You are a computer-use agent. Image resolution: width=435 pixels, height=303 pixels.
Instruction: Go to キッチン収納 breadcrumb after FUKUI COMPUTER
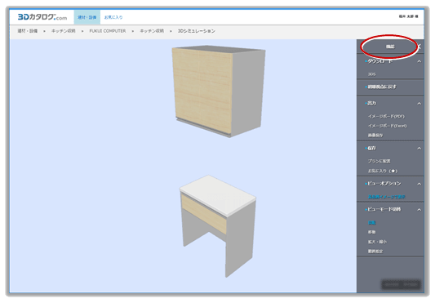152,31
